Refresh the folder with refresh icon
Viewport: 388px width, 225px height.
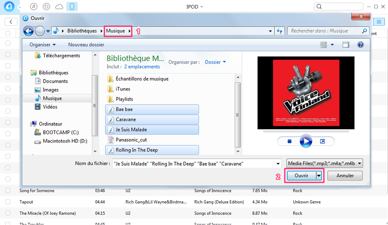[x=279, y=31]
